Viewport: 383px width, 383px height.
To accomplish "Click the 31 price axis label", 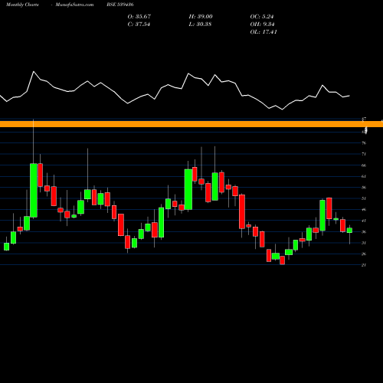I will [x=364, y=243].
